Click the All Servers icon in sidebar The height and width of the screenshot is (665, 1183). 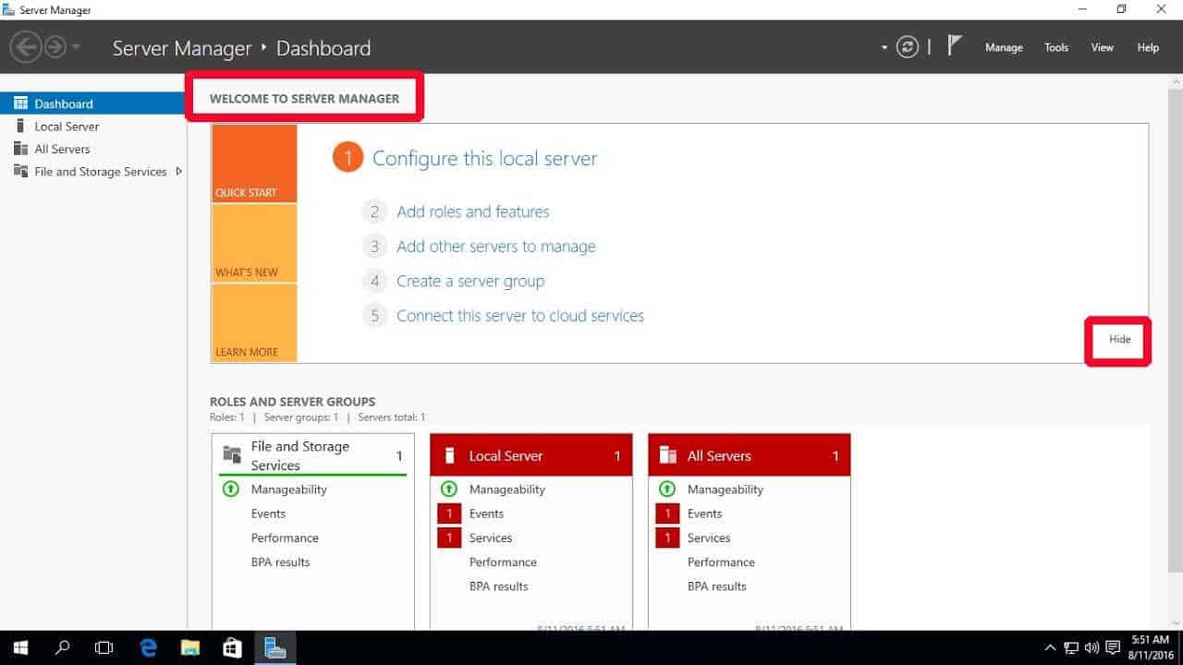pos(20,149)
